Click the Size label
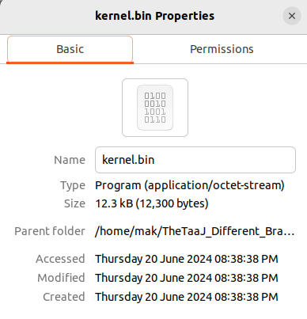Viewport: 307px width, 319px height. click(74, 203)
